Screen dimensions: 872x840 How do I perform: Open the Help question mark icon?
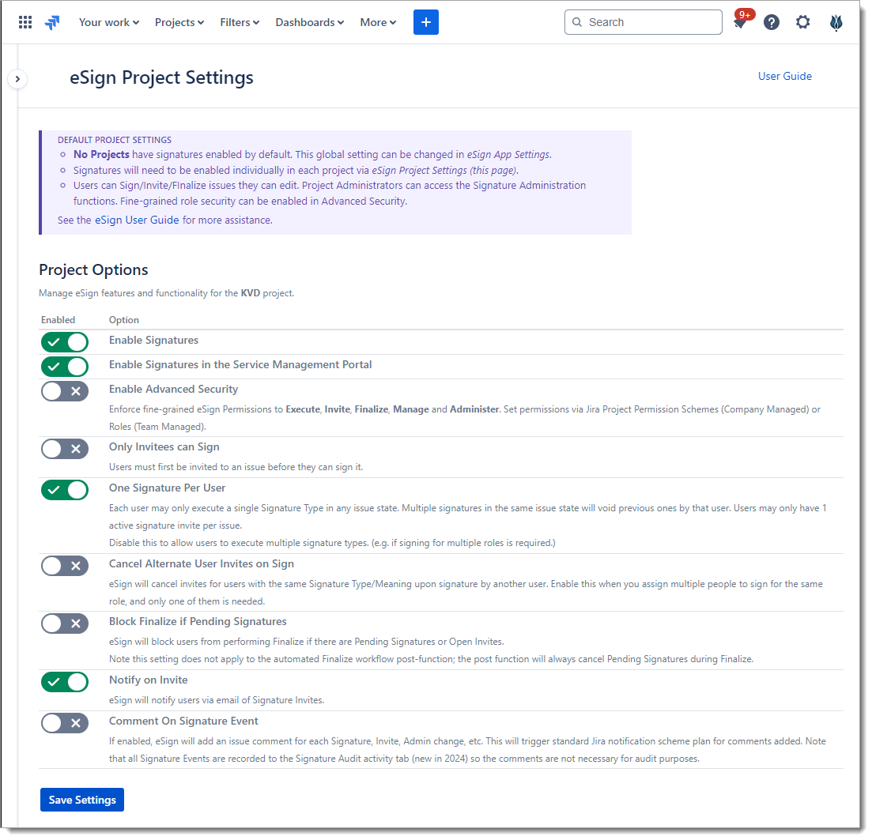(772, 22)
